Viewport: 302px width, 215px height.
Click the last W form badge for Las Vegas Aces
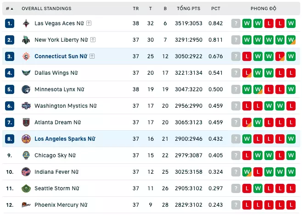click(x=291, y=23)
